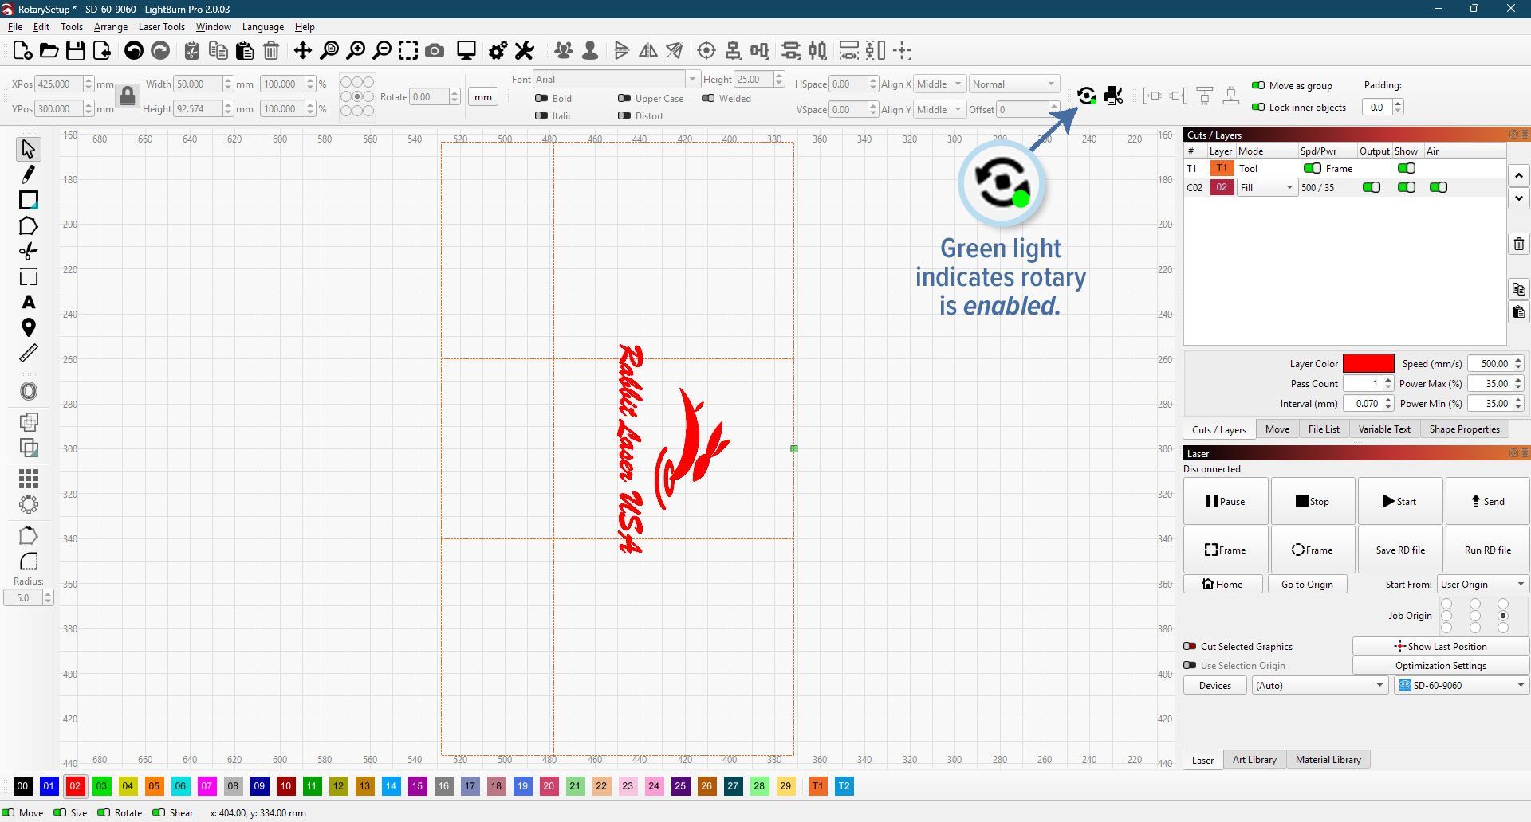Click the red Layer Color swatch

pos(1368,363)
